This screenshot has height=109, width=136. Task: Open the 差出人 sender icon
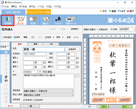46,20
